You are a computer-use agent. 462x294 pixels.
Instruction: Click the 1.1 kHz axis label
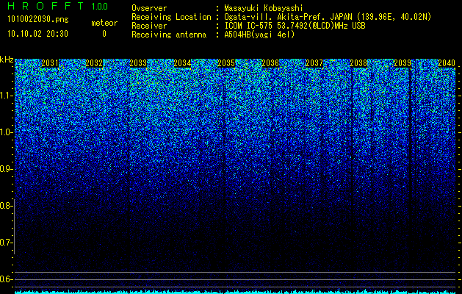tap(6, 96)
